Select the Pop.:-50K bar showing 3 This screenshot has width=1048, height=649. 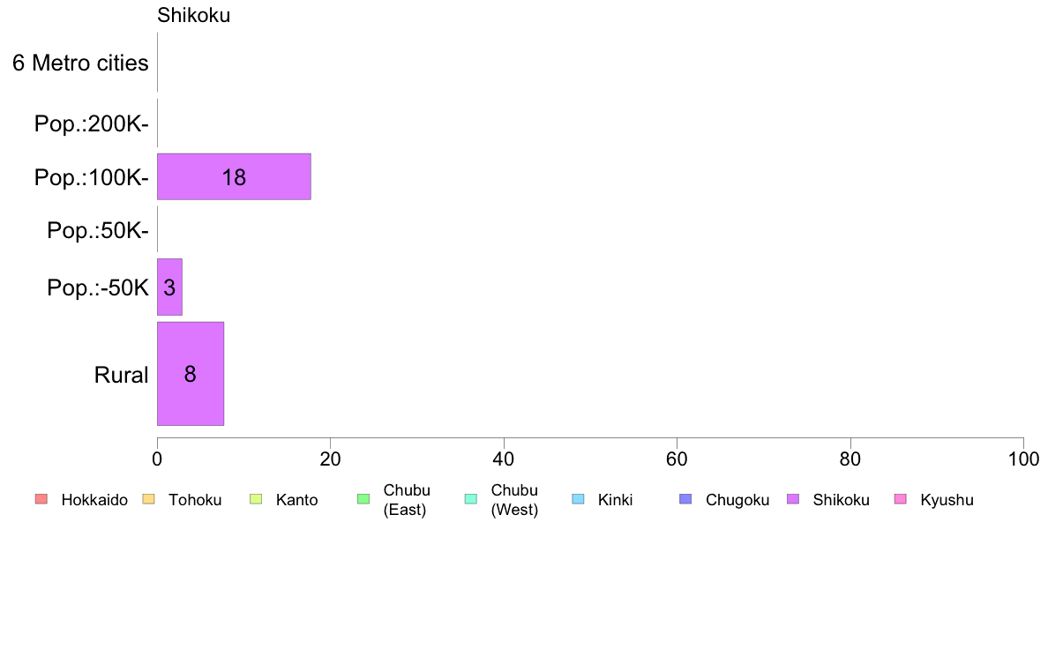(169, 287)
